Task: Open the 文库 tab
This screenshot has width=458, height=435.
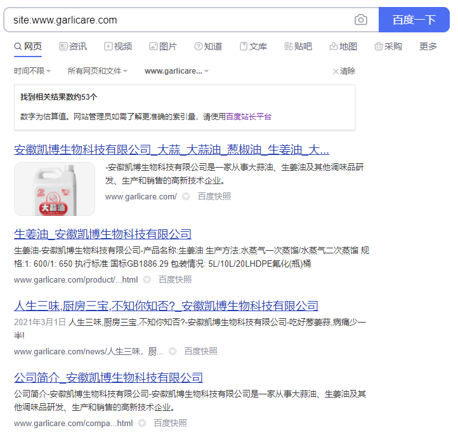Action: tap(253, 46)
